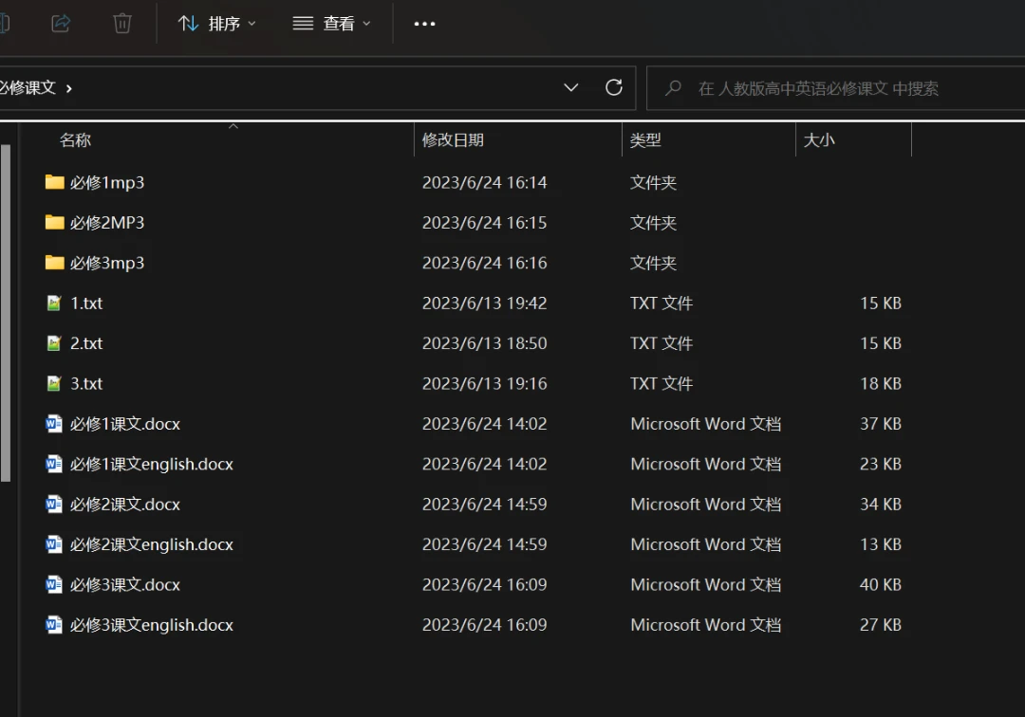Click the 37 KB size cell
Viewport: 1025px width, 717px height.
click(x=881, y=424)
